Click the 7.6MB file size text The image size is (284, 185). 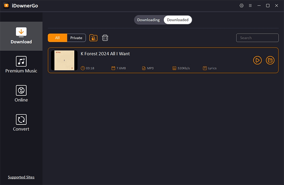(x=121, y=68)
